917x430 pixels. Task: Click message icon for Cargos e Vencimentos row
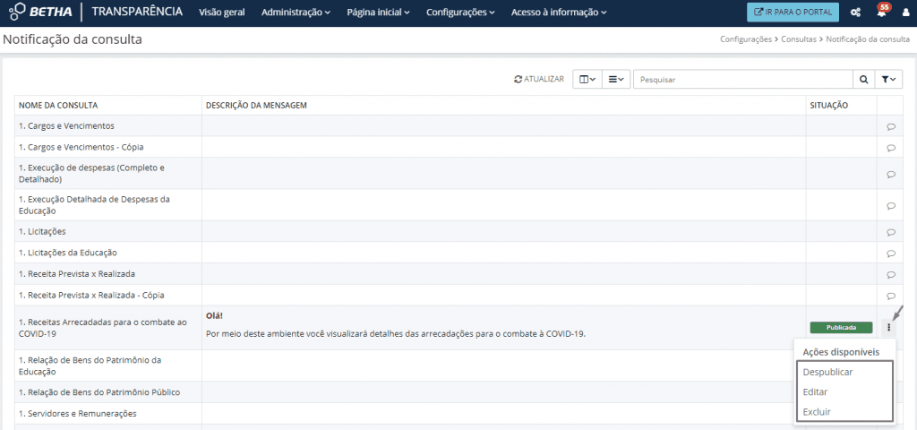tap(891, 126)
